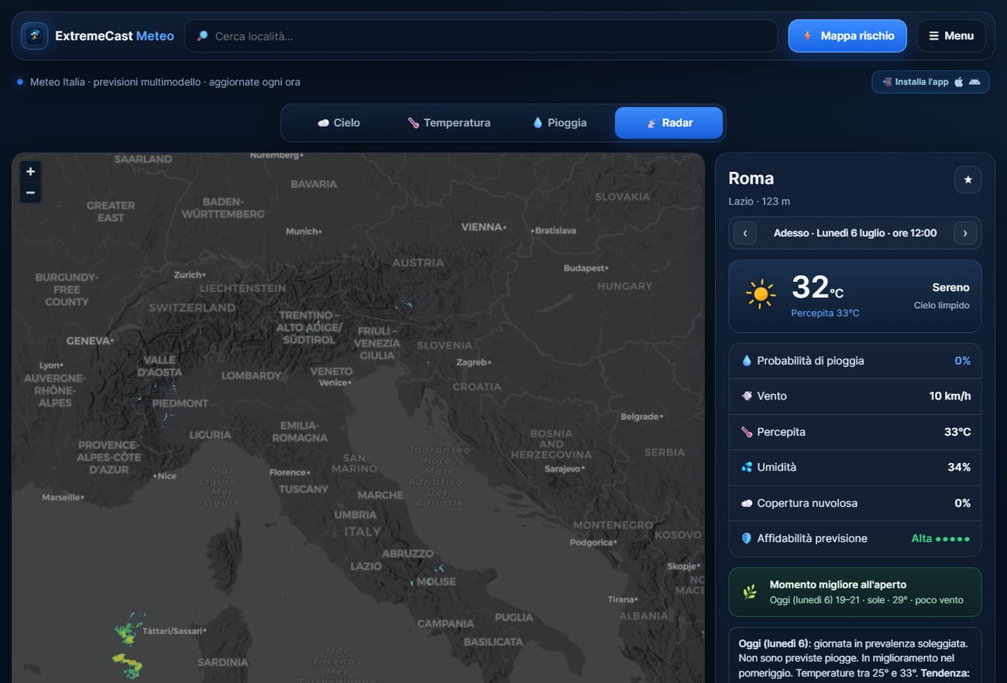
Task: Click the shield icon beside Affidabilità previsione
Action: coord(747,538)
